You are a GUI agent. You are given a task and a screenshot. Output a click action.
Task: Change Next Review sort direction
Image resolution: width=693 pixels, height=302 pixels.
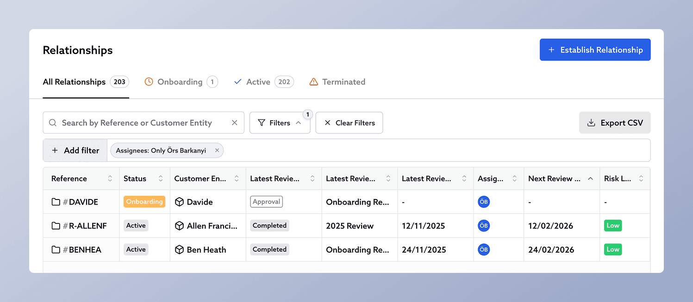tap(590, 178)
